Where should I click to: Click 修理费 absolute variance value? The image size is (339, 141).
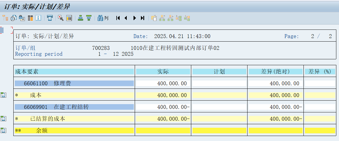[276, 83]
